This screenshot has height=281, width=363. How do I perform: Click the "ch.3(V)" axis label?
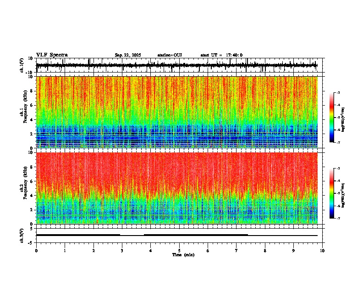click(22, 236)
